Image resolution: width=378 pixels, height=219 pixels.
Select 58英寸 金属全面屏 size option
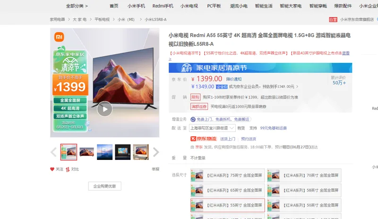click(304, 191)
